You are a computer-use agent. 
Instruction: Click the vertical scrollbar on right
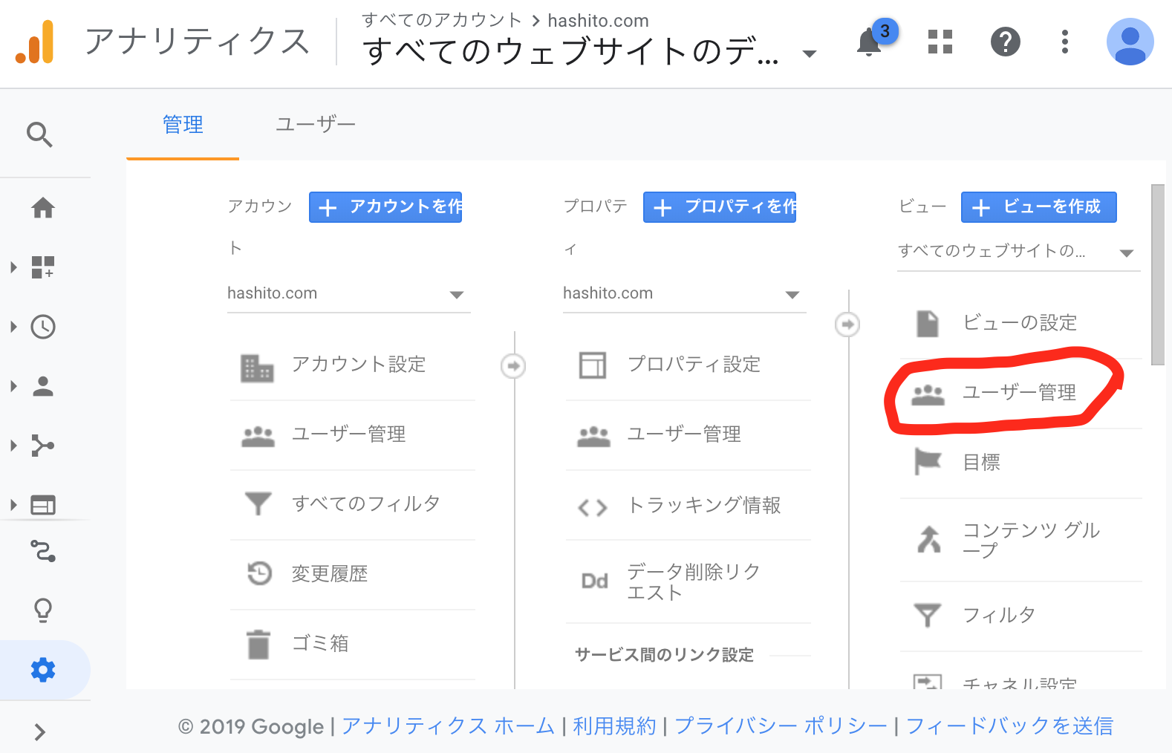point(1157,275)
